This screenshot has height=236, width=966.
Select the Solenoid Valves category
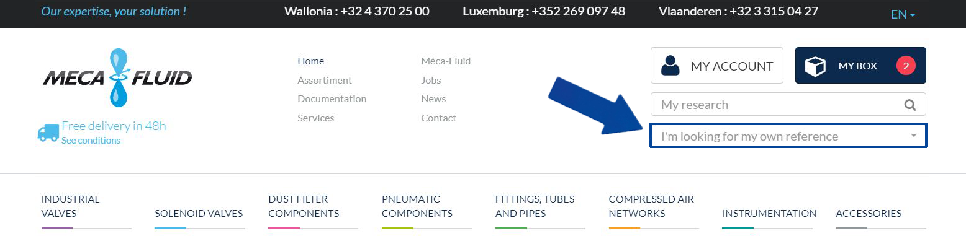(199, 213)
